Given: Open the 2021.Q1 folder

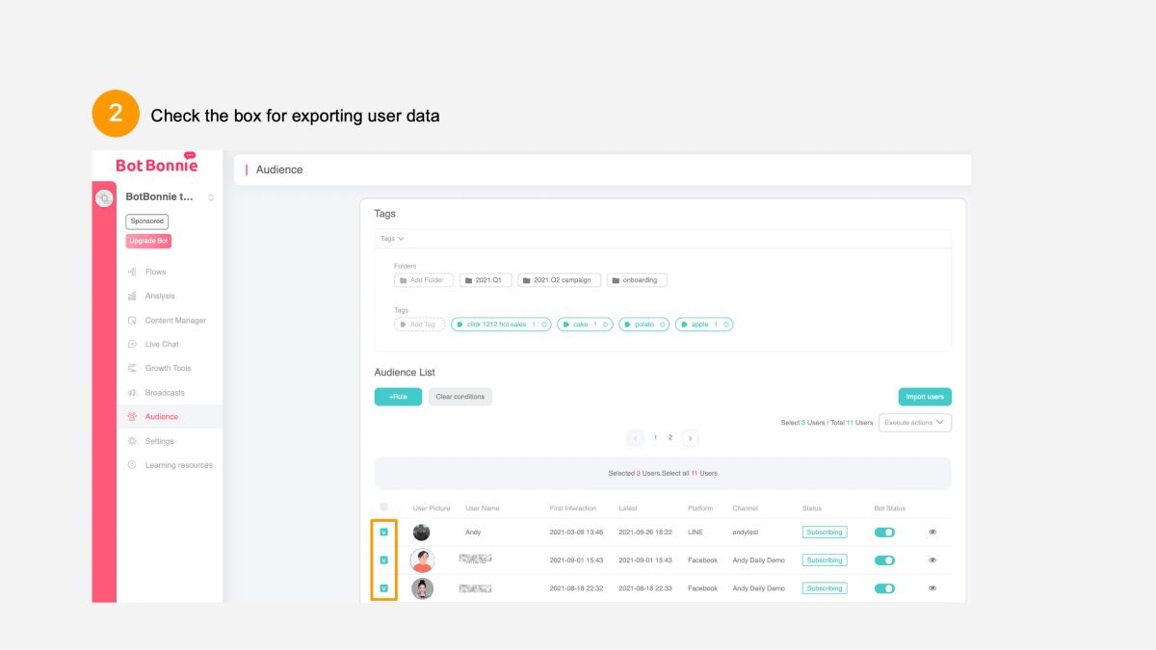Looking at the screenshot, I should pyautogui.click(x=485, y=280).
